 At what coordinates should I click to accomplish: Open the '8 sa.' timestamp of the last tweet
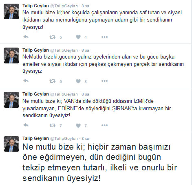pos(86,139)
